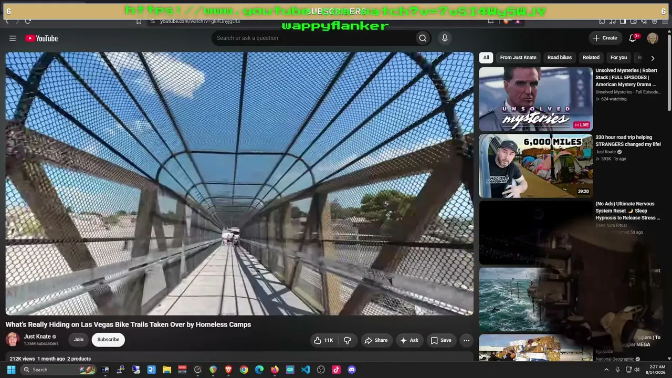The width and height of the screenshot is (672, 378).
Task: Click the browser address bar URL
Action: (200, 22)
